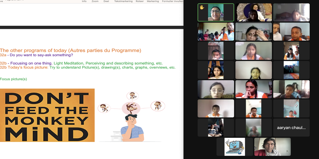Click the top monkey circle above the man
Viewport: 319px width, 159px height.
coord(132,96)
